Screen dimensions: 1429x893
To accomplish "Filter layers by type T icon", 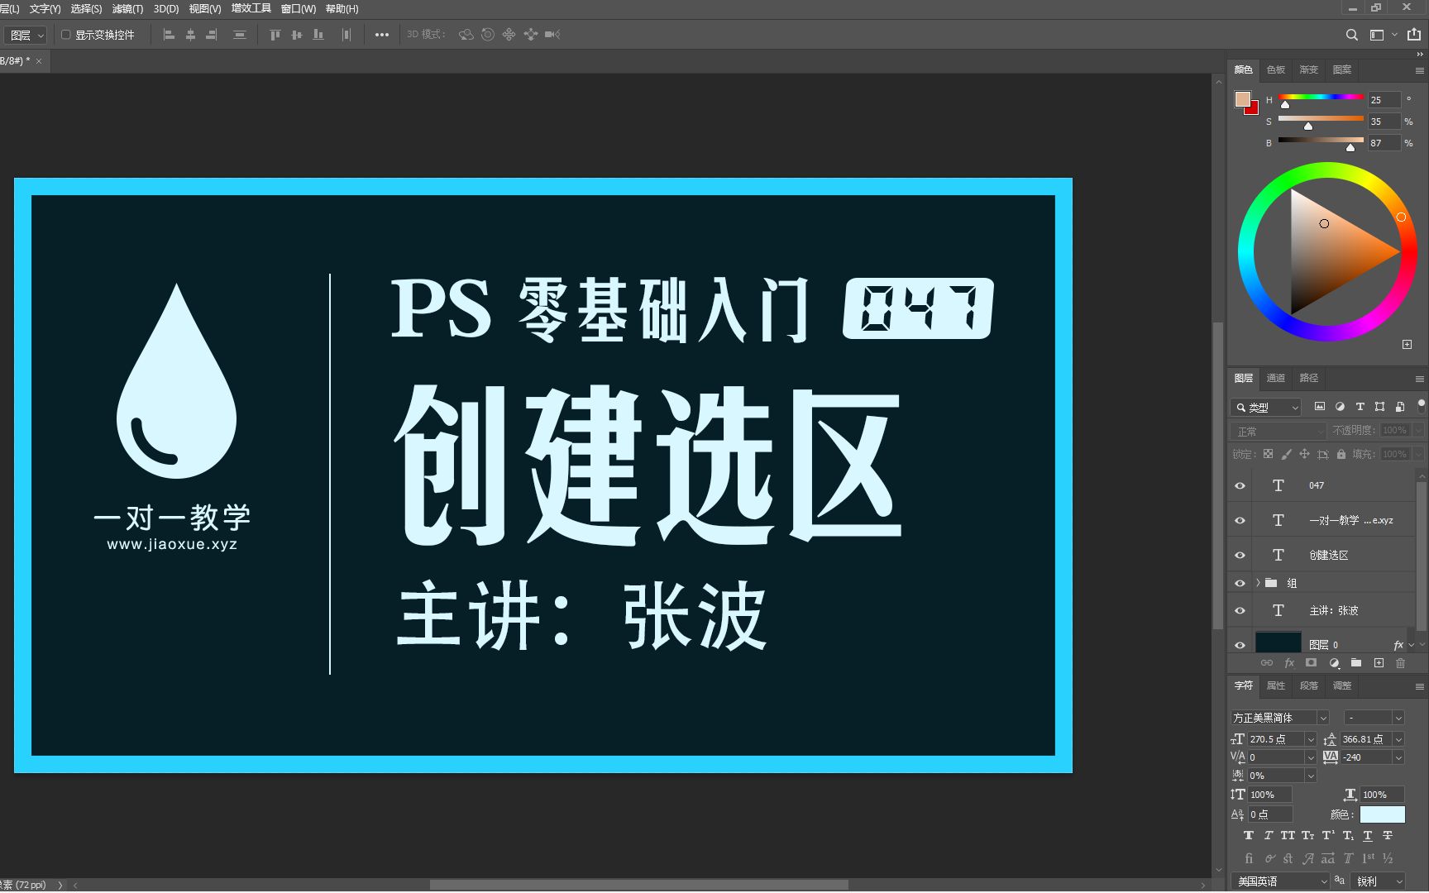I will [x=1360, y=407].
